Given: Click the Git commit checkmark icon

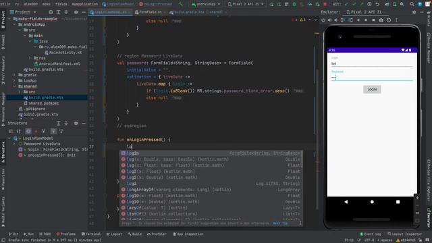Looking at the screenshot, I should point(354,4).
